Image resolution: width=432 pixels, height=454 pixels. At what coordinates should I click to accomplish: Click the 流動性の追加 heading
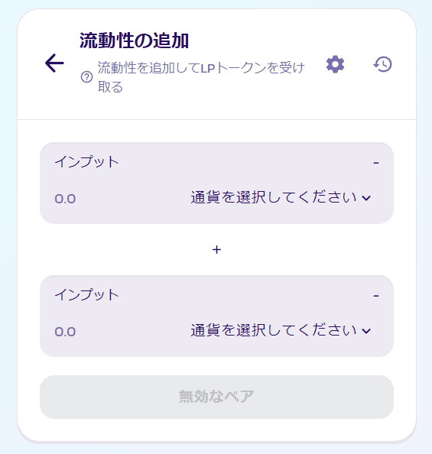[x=134, y=41]
